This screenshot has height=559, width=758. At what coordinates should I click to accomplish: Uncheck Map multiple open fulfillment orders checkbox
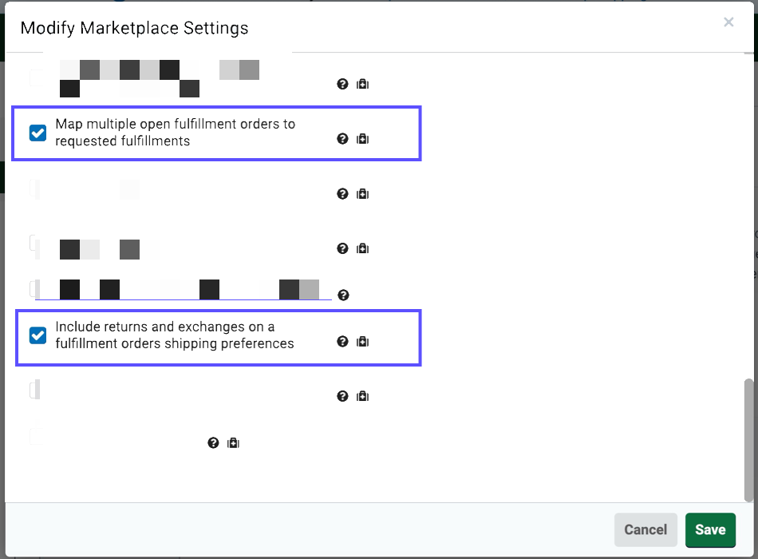(x=38, y=133)
